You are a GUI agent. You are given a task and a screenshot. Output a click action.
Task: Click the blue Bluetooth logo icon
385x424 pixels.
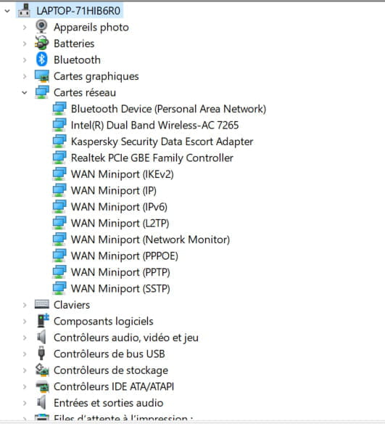41,60
